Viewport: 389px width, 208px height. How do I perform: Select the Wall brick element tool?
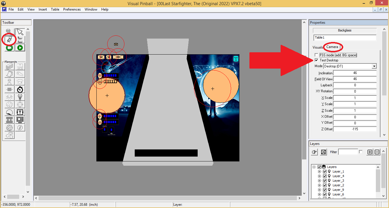coord(9,67)
